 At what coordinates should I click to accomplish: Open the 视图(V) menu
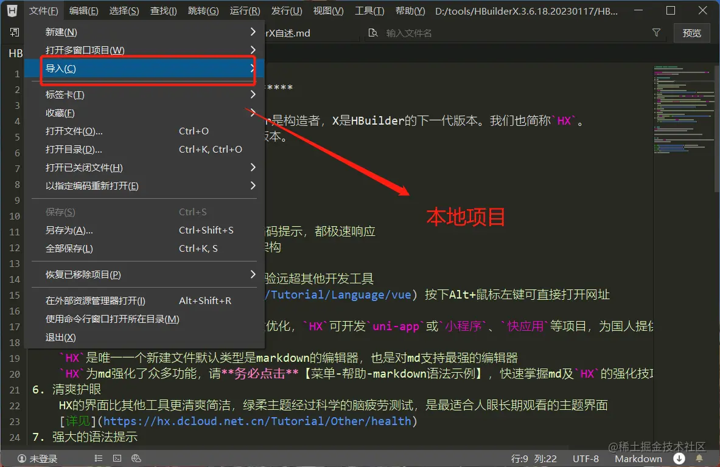(328, 10)
